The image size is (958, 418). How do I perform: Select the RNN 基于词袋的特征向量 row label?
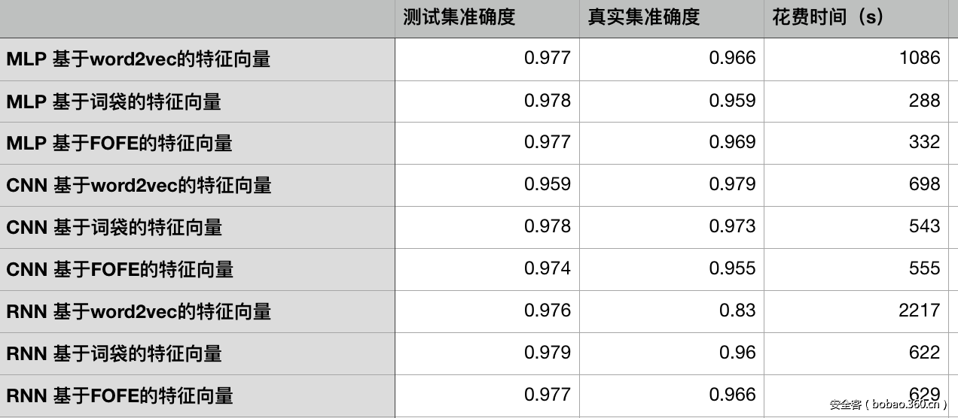pos(114,353)
